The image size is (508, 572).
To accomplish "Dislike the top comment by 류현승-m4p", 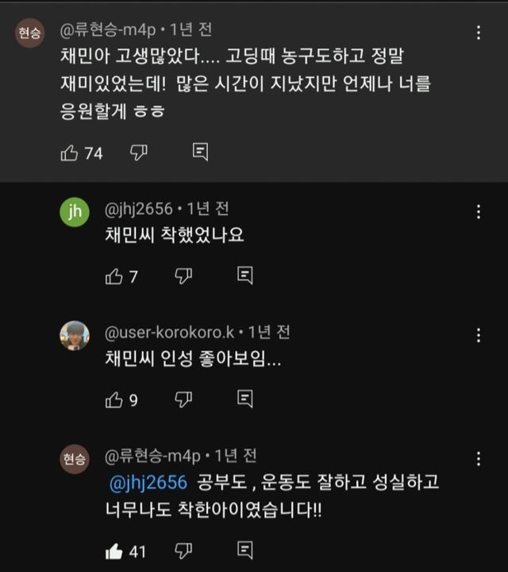I will pos(139,153).
